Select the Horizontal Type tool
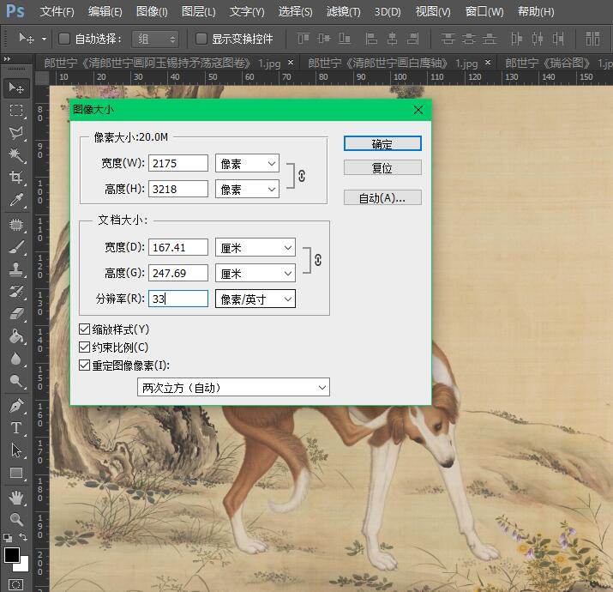Viewport: 613px width, 592px height. (x=16, y=427)
